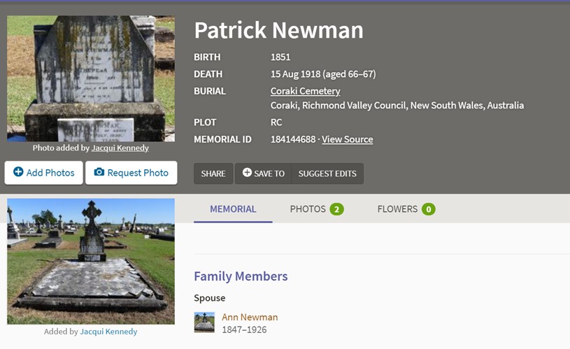The image size is (570, 349).
Task: Switch to the MEMORIAL tab
Action: (233, 209)
